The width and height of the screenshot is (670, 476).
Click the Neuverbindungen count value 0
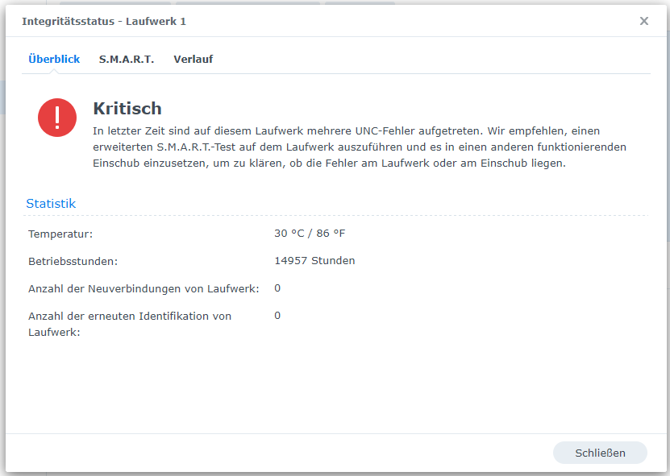click(x=277, y=288)
